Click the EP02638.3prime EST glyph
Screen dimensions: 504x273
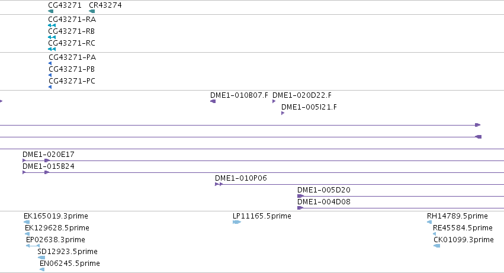[x=33, y=246]
